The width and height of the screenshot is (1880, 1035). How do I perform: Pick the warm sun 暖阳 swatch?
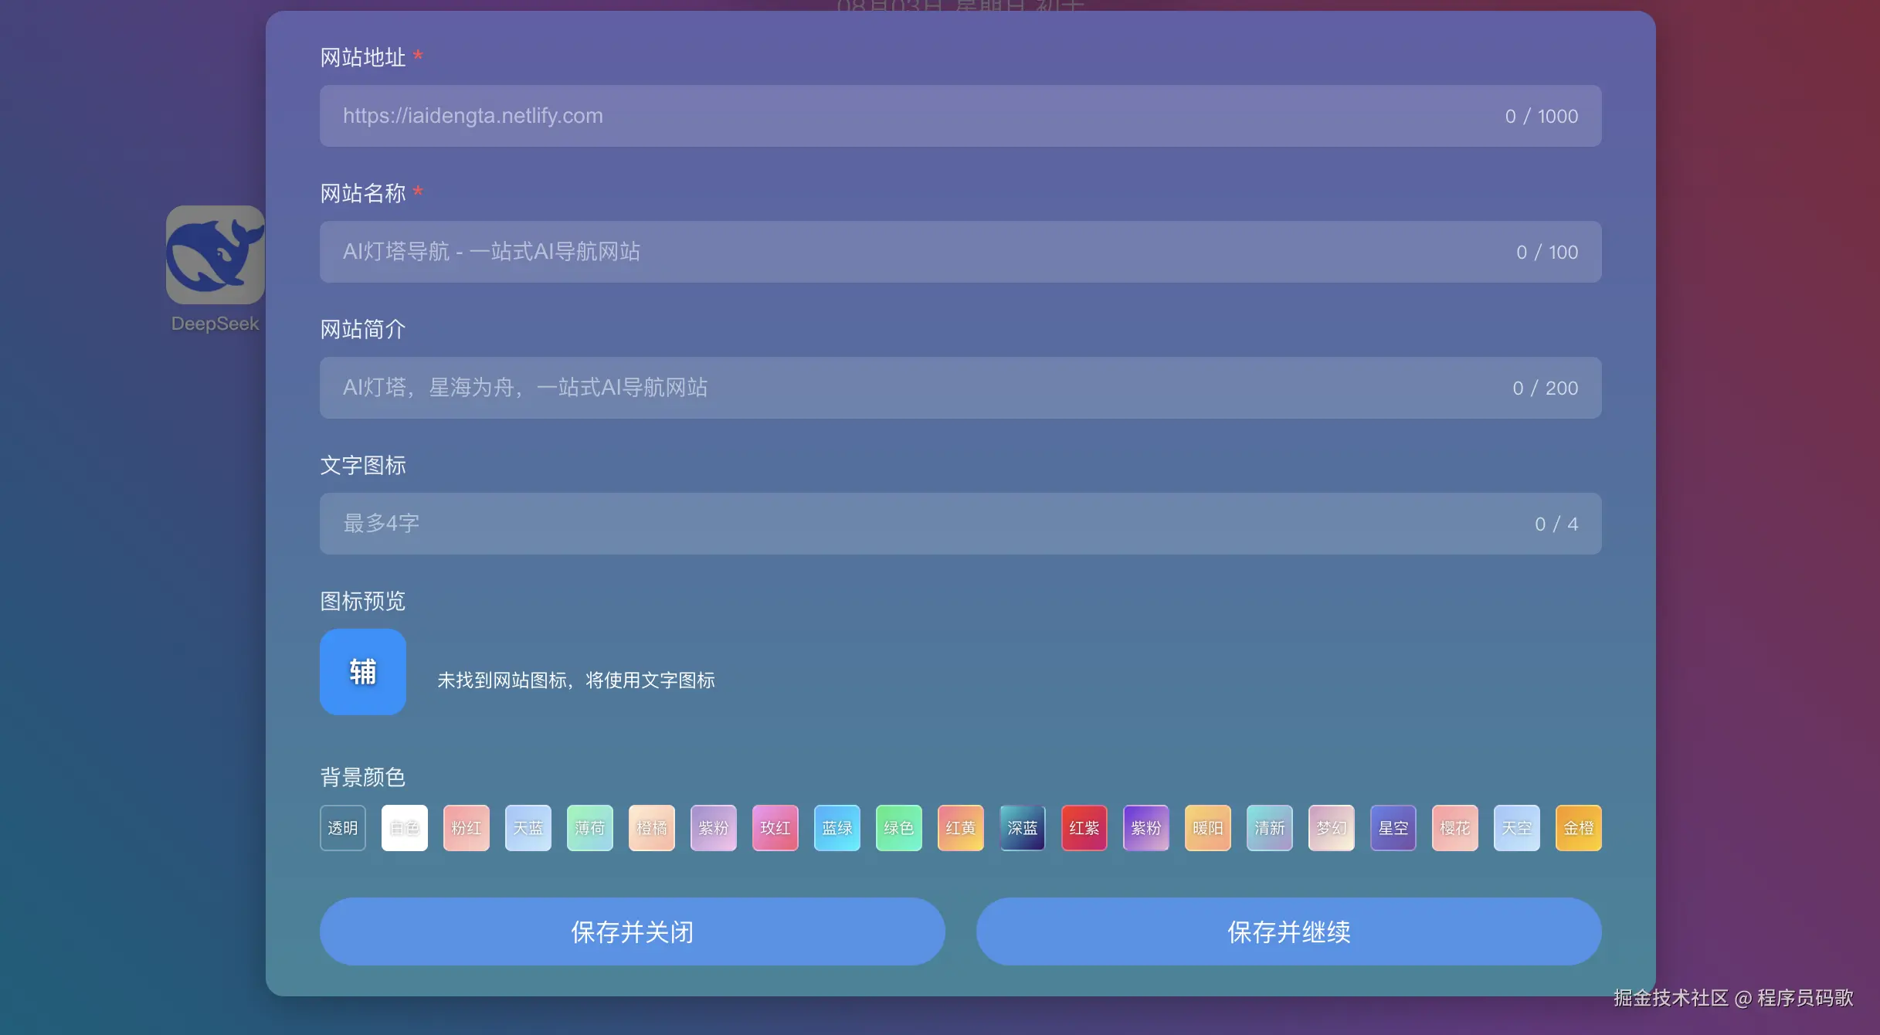(1207, 828)
